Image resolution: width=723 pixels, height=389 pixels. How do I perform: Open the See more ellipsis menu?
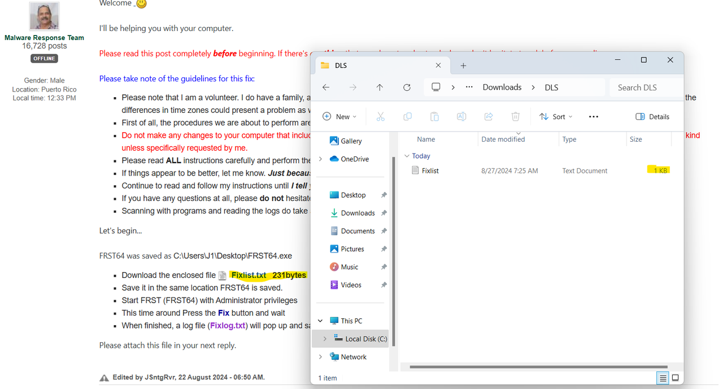click(x=593, y=116)
